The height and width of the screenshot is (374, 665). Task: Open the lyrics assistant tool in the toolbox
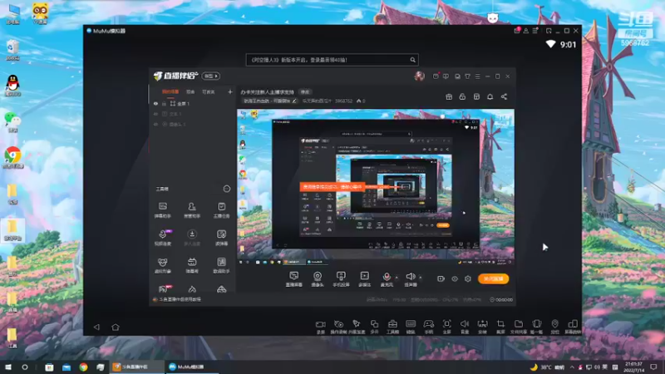point(221,265)
